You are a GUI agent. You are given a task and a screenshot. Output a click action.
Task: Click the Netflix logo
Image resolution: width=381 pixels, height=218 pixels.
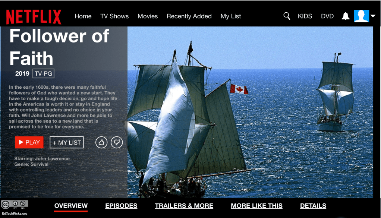click(34, 17)
